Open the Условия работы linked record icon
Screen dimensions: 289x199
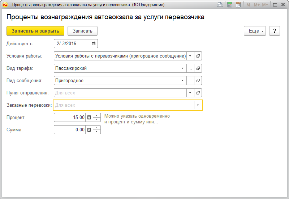click(x=198, y=56)
